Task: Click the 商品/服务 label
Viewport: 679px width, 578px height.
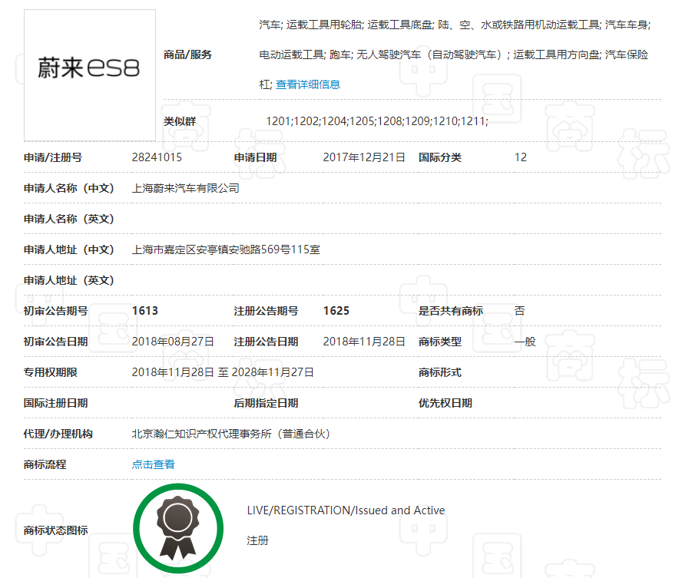Action: [187, 54]
